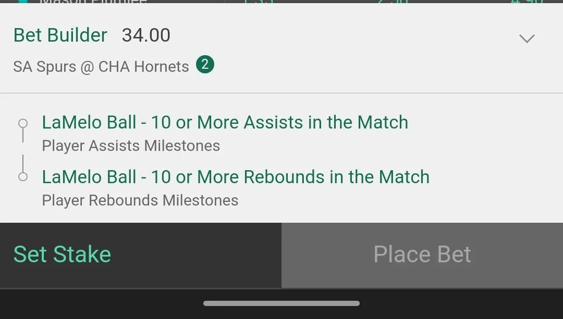Tap the Bet Builder heading
The height and width of the screenshot is (319, 563).
point(60,35)
